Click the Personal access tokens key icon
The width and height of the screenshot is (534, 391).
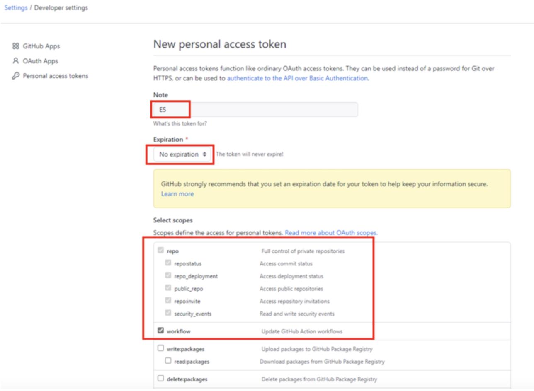coord(16,76)
